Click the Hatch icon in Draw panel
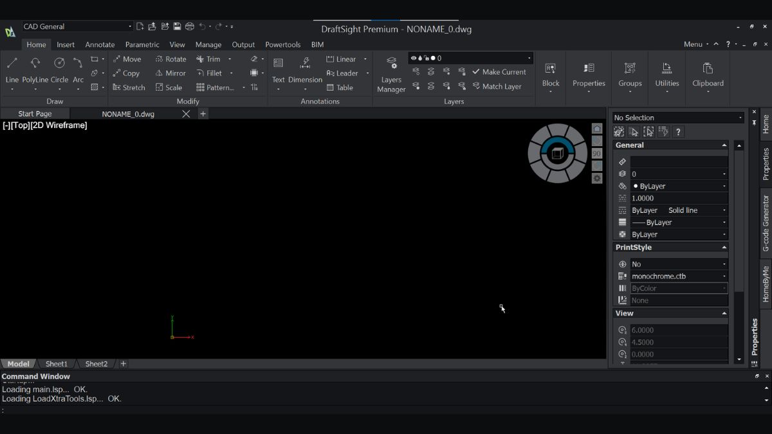Image resolution: width=772 pixels, height=434 pixels. click(x=95, y=87)
